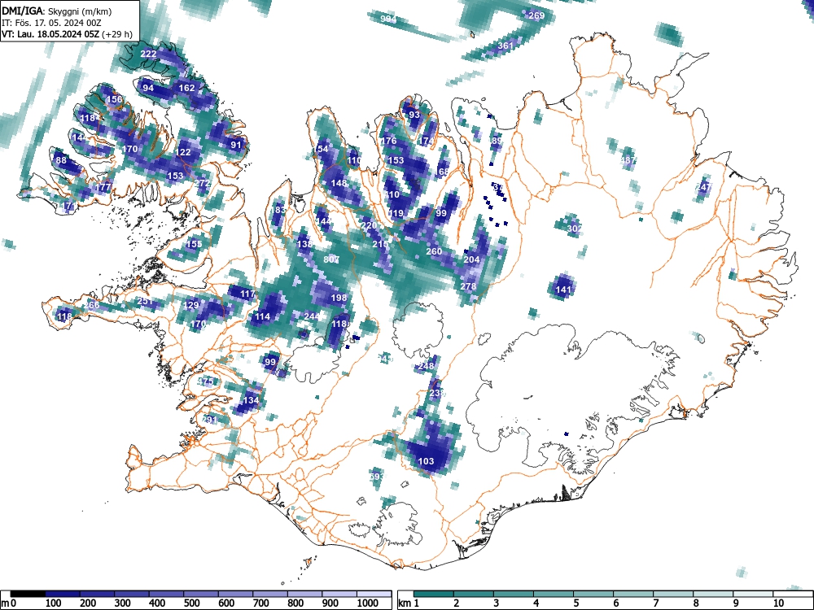Click visibility value 156 on the map
The image size is (814, 610).
click(x=114, y=99)
